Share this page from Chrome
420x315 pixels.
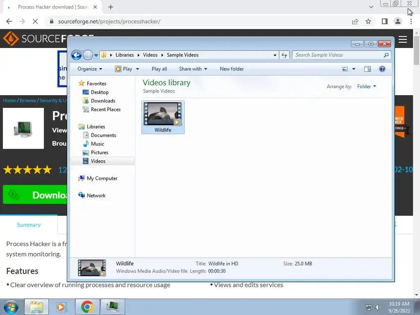tap(355, 21)
